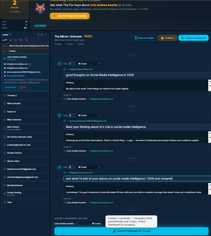211x236 pixels.
Task: Click the plus icon to add lead
Action: [45, 35]
